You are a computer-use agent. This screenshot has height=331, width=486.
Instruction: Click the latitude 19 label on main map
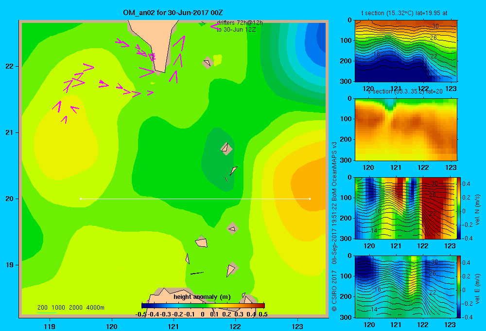[10, 265]
